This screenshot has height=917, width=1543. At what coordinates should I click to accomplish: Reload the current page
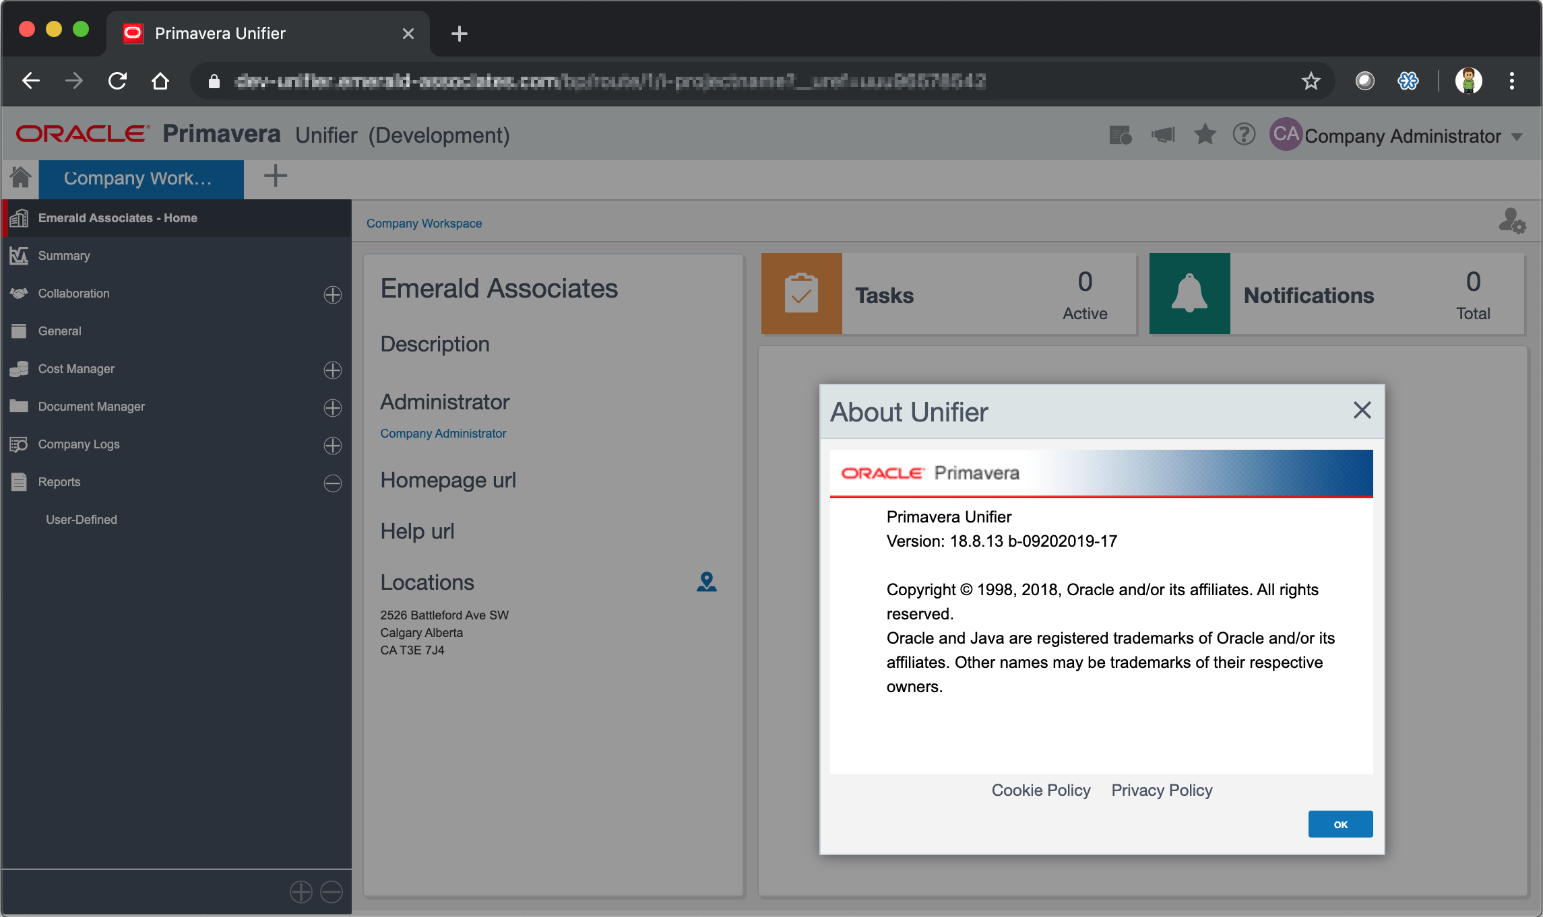118,81
